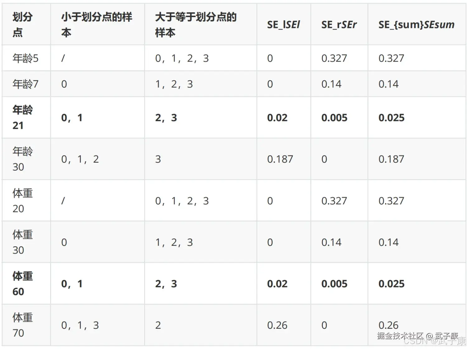Select the 体重 30 row label cell
Screen dimensions: 467x349
pyautogui.click(x=22, y=242)
